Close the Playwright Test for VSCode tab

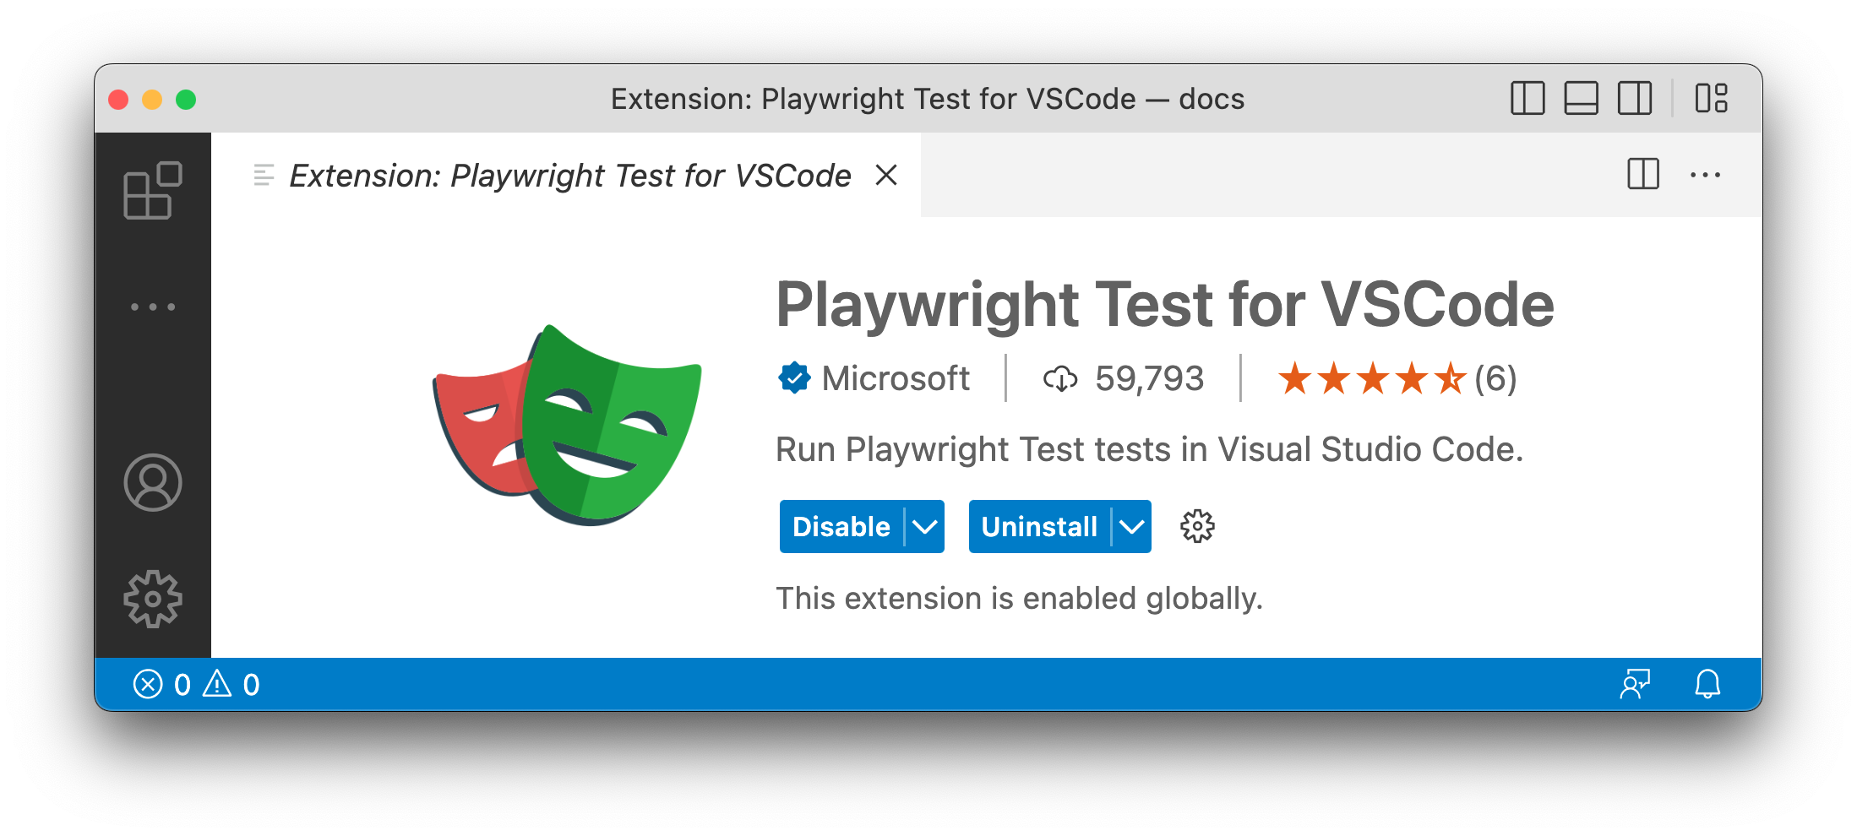pyautogui.click(x=886, y=176)
